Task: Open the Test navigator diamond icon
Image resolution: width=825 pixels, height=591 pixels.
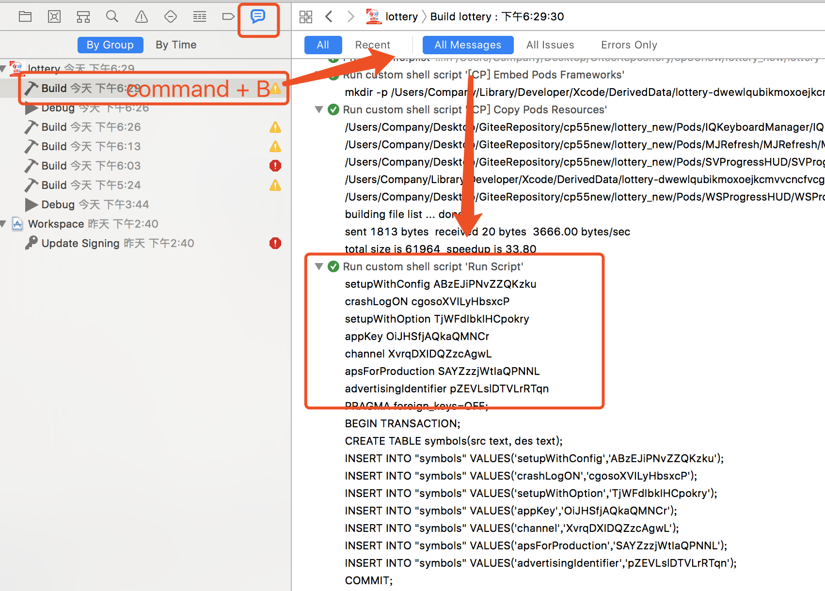Action: tap(171, 17)
